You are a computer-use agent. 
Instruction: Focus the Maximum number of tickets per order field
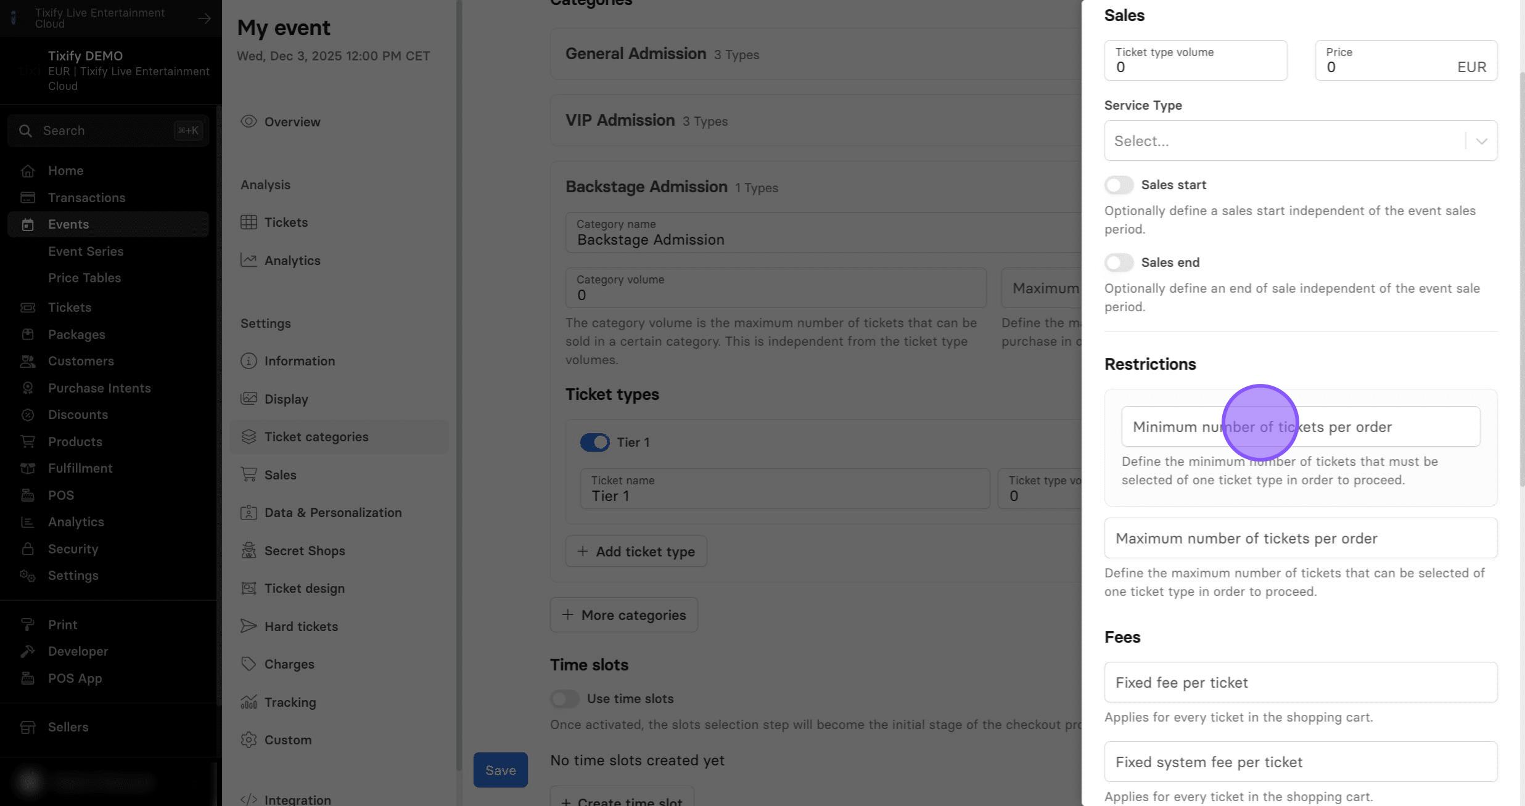(1301, 538)
